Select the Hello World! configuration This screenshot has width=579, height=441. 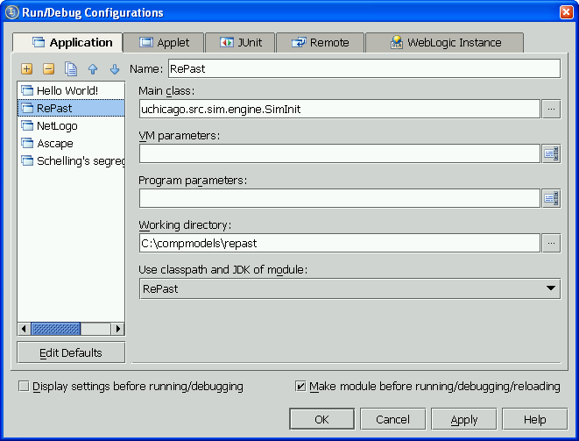click(x=71, y=90)
